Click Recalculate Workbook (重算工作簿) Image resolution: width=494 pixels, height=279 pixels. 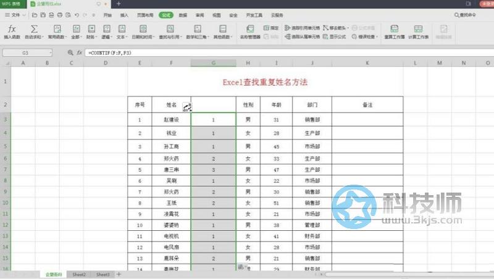click(x=394, y=32)
